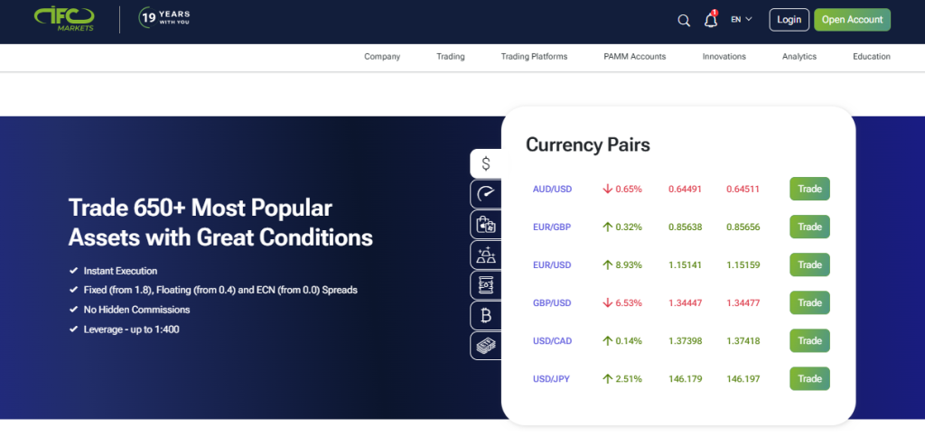This screenshot has height=436, width=925.
Task: Open the PAMM Accounts menu
Action: point(634,57)
